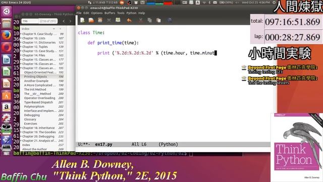Open the Options menu in Emacs
323x182 pixels.
(x=96, y=13)
